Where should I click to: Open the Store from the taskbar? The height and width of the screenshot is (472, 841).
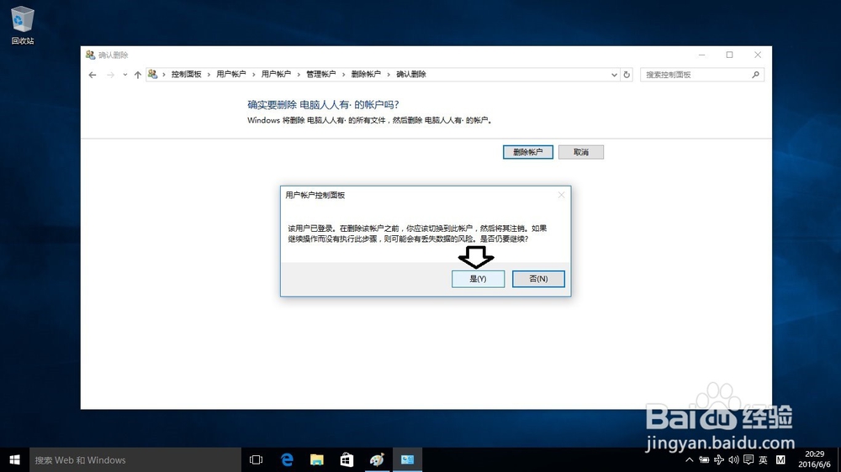(347, 459)
